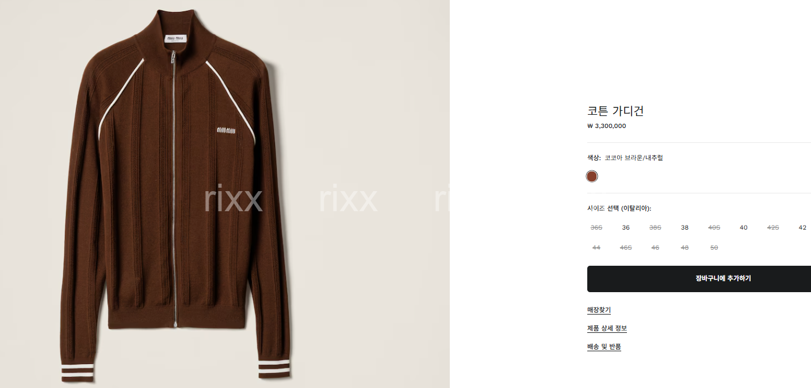Open the 배송 및 반품 shipping and returns link
Image resolution: width=811 pixels, height=388 pixels.
click(x=604, y=347)
